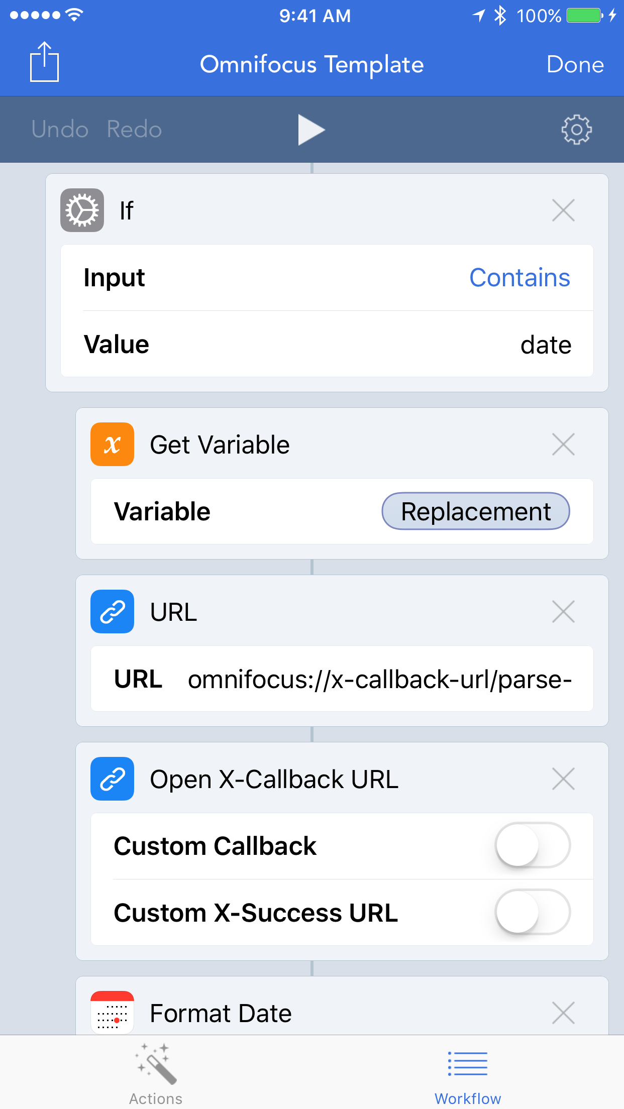This screenshot has width=624, height=1109.
Task: Enable the Custom X-Success URL toggle
Action: 533,913
